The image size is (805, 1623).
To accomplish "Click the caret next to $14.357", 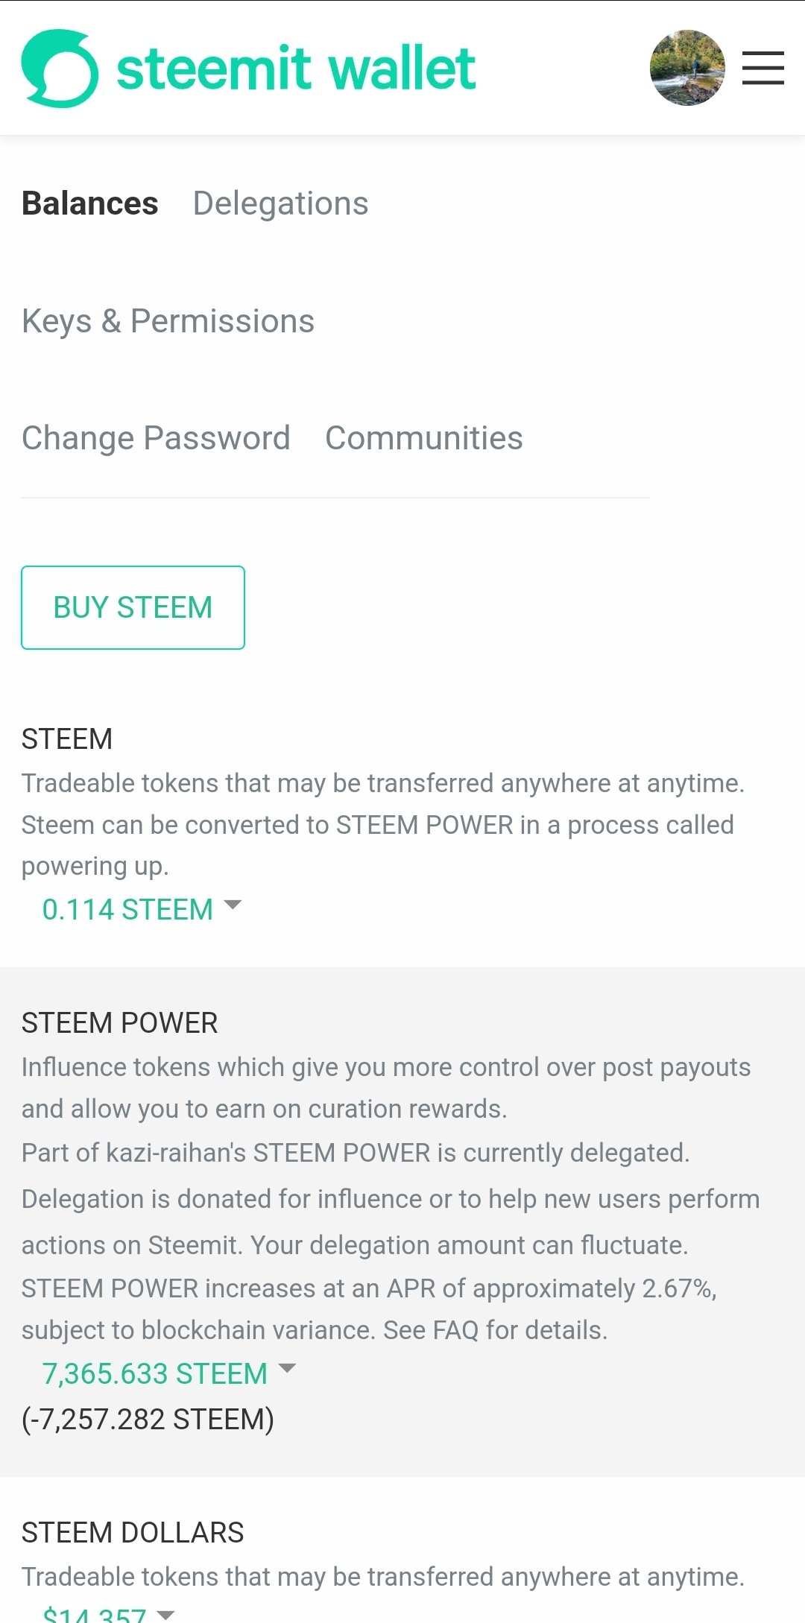I will point(166,1614).
